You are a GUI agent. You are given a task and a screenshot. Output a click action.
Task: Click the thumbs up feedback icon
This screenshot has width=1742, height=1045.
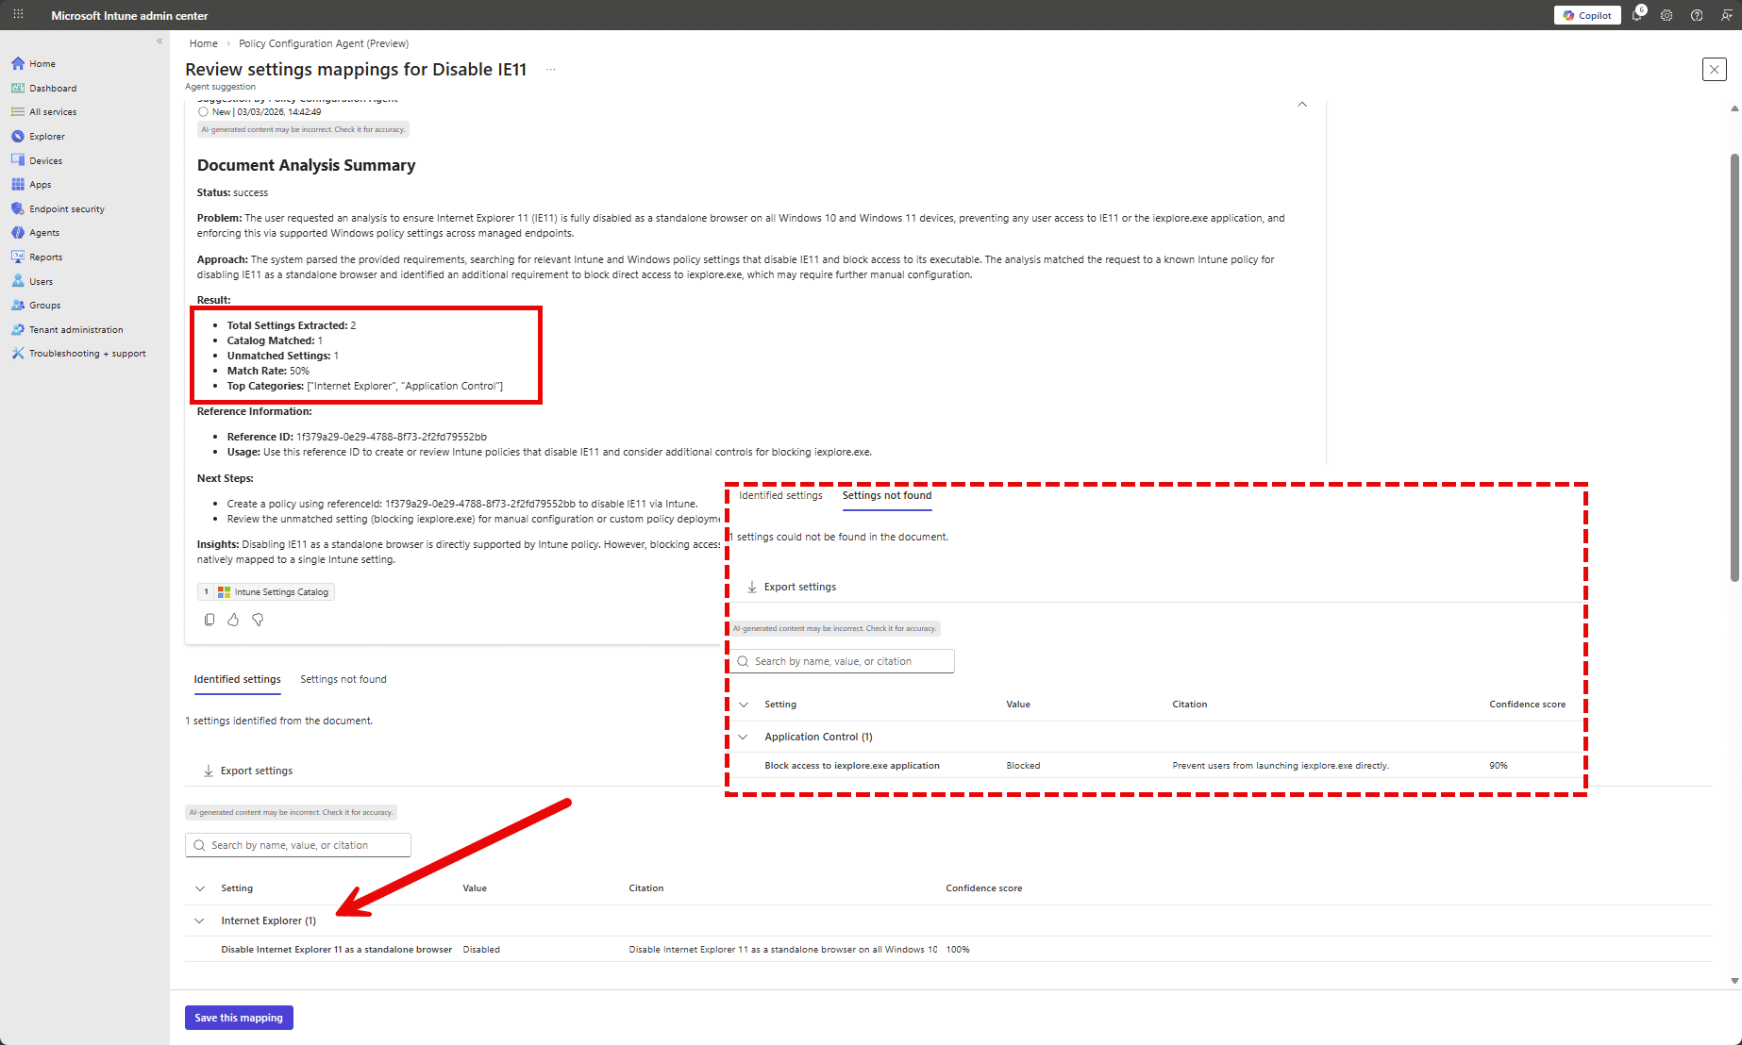click(233, 620)
